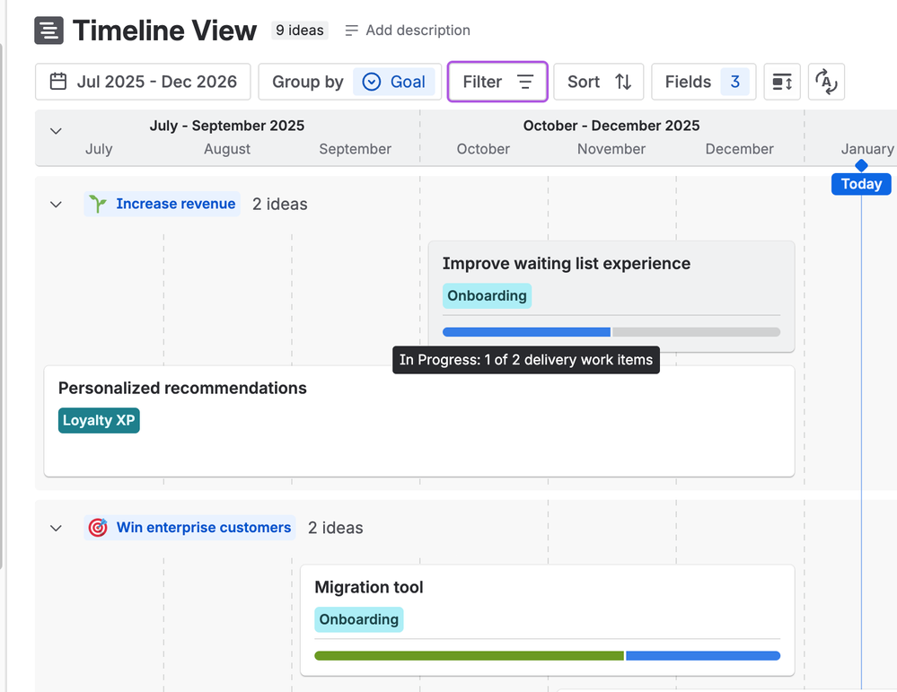Click the Filter lines icon

tap(525, 82)
